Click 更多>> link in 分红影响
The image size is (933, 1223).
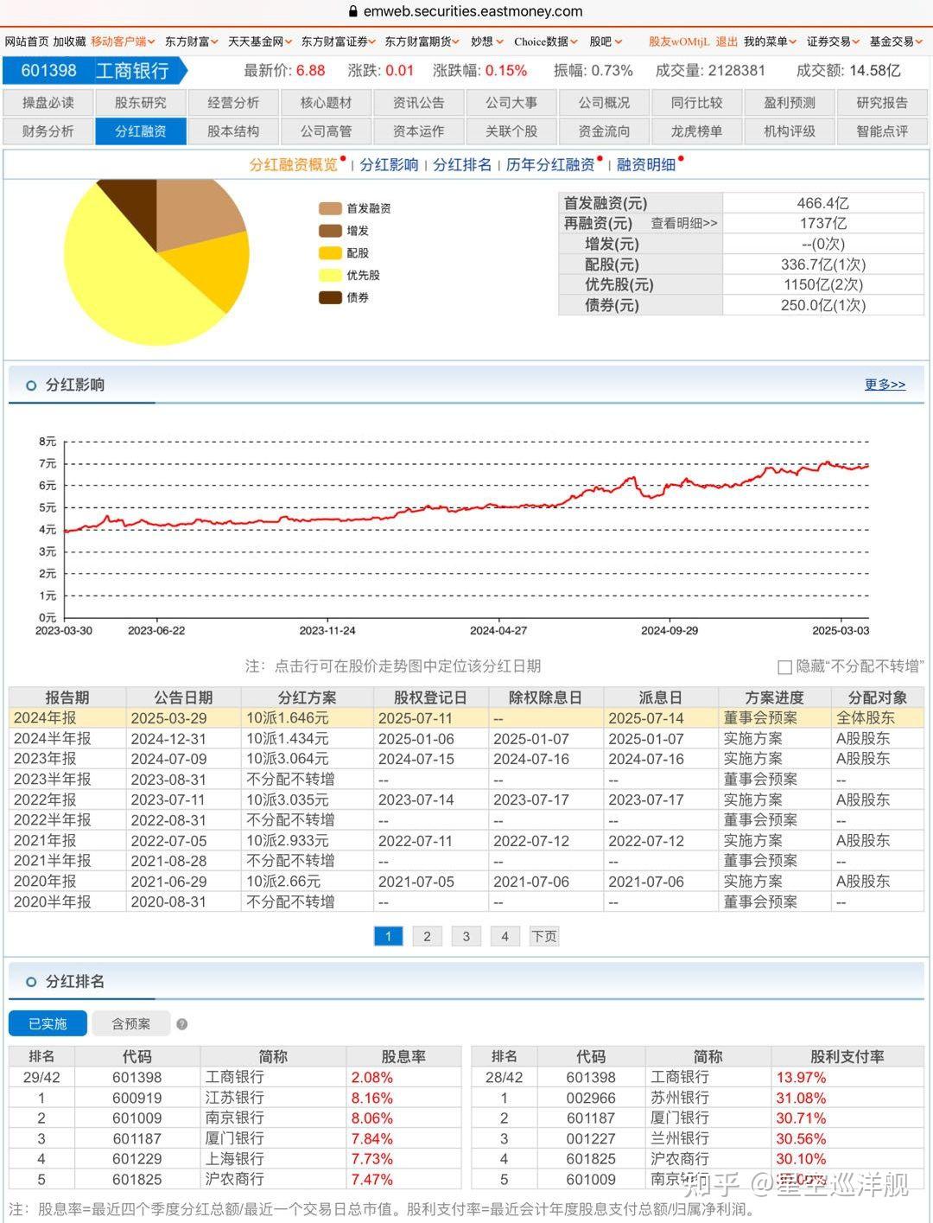coord(885,385)
